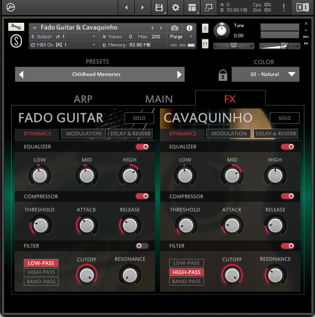Select Cavaquinho LOW-PASS filter type
The width and height of the screenshot is (315, 317).
point(187,263)
